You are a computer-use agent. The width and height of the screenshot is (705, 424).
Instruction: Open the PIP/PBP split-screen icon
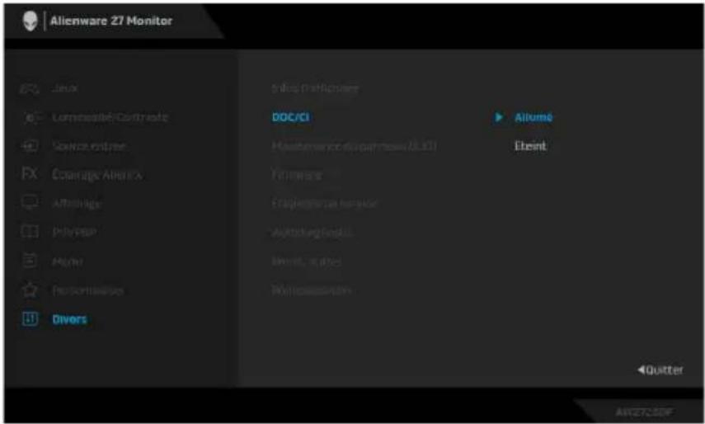[x=31, y=233]
